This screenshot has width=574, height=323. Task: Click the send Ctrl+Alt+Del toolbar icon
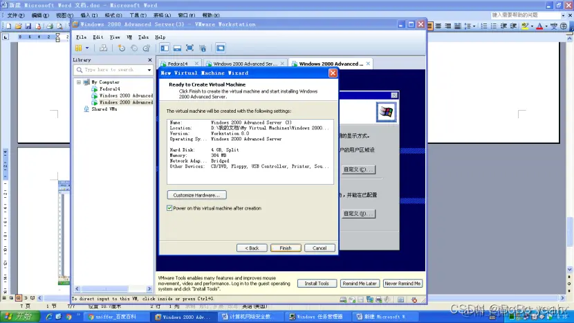104,48
